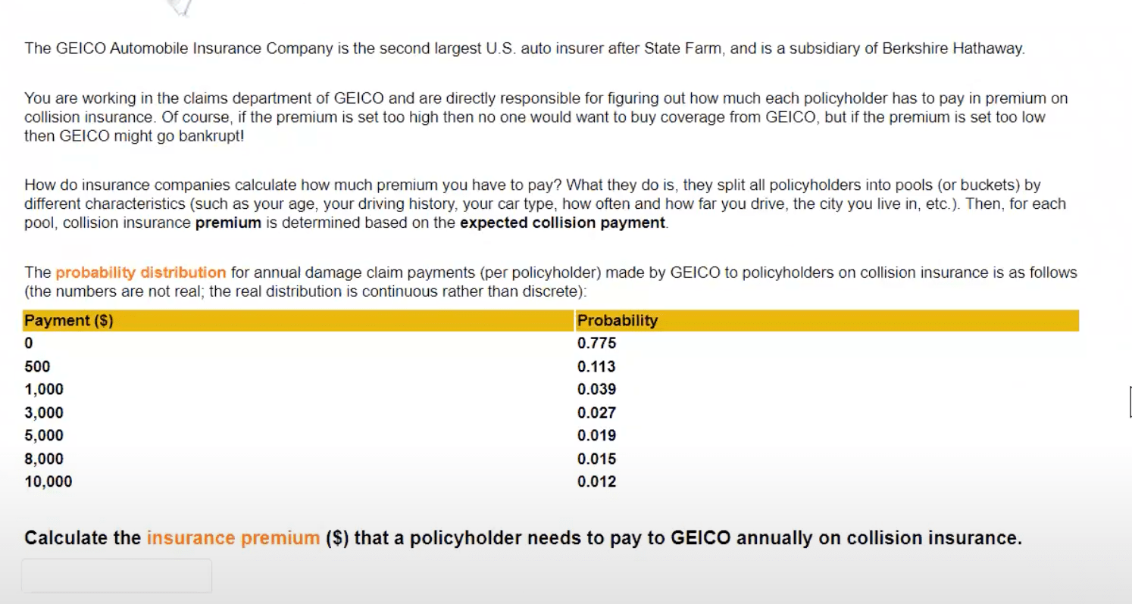Click the 500 payment cell
The width and height of the screenshot is (1132, 604).
(37, 367)
